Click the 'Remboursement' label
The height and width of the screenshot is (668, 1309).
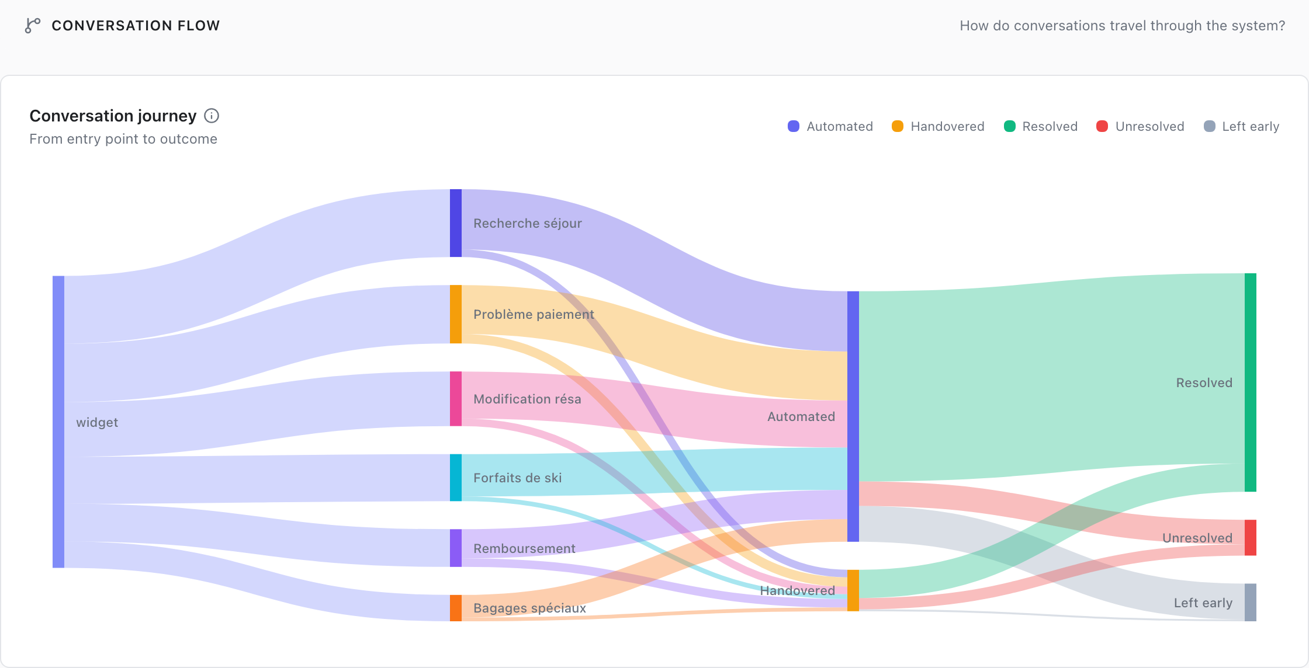pos(524,548)
